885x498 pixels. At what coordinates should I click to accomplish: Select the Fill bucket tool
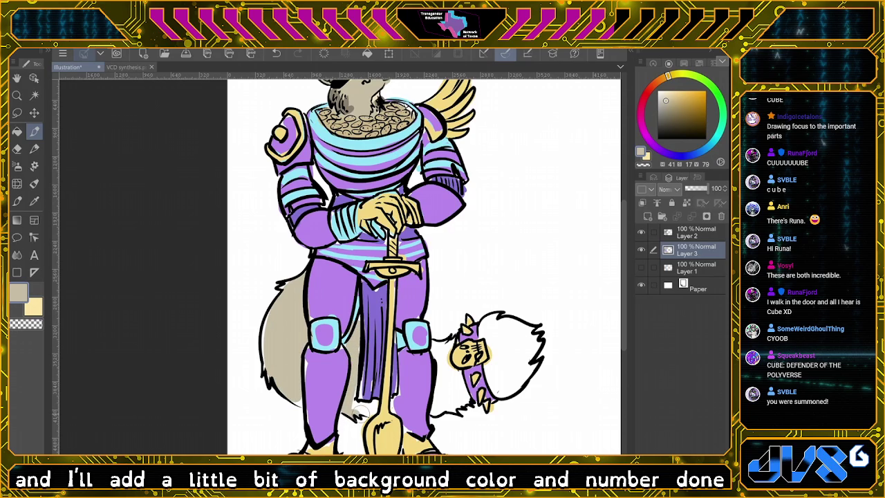(x=17, y=131)
